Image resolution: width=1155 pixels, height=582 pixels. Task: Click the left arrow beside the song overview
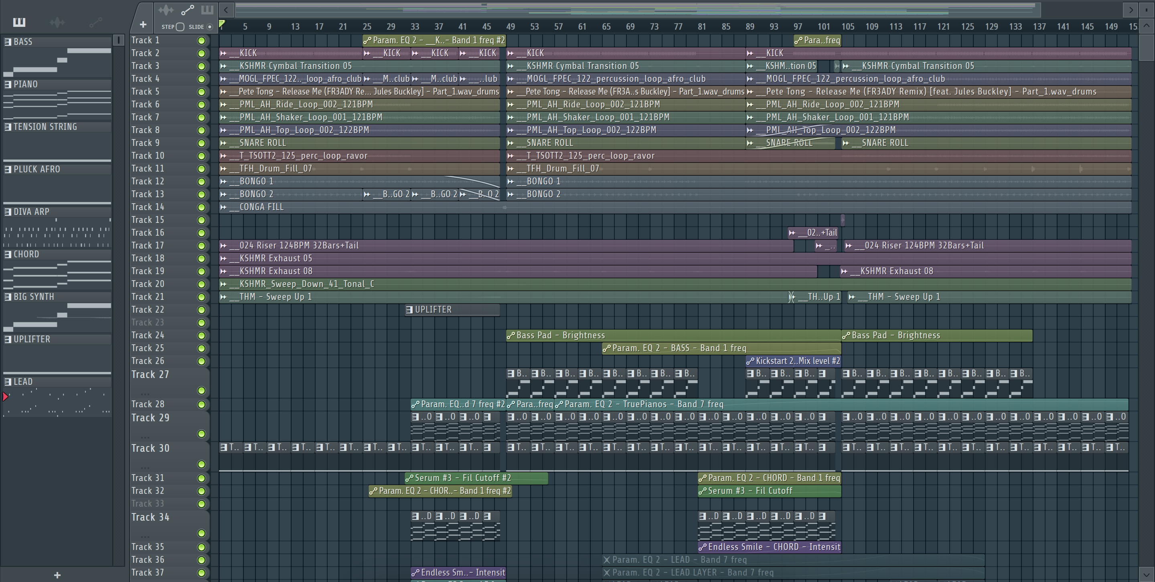(x=227, y=9)
